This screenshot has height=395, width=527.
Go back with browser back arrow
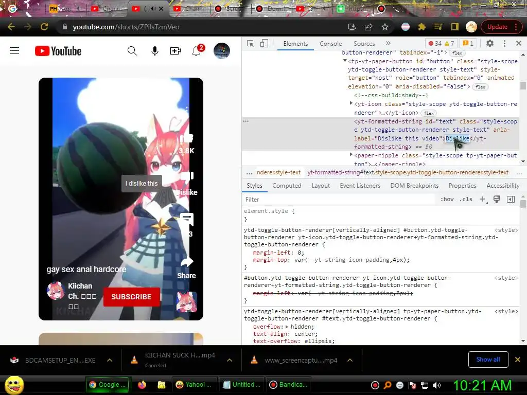(x=11, y=27)
